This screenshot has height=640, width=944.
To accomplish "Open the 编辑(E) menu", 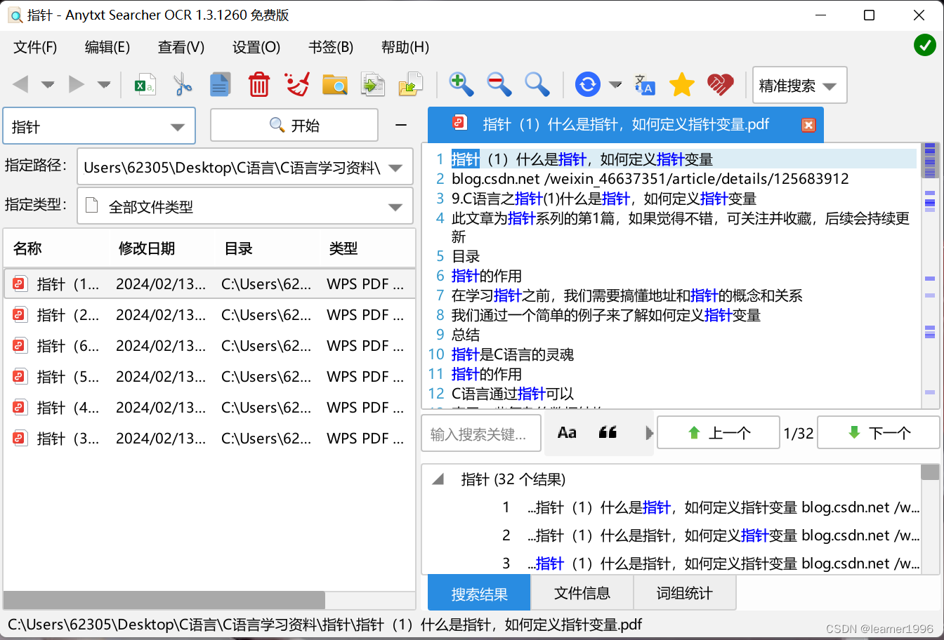I will pos(107,47).
